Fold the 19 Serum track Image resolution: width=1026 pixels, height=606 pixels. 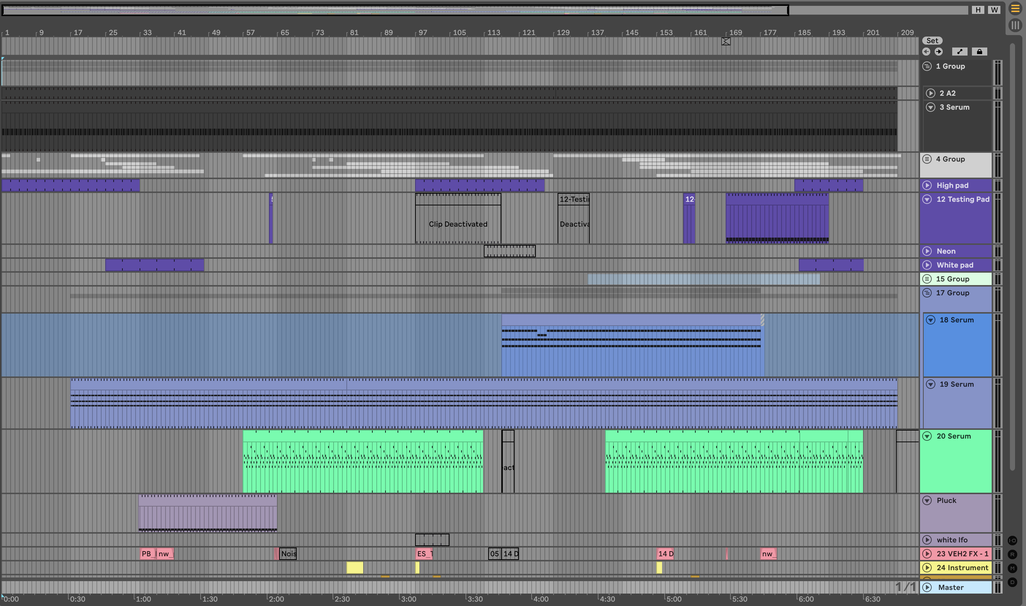click(x=931, y=384)
